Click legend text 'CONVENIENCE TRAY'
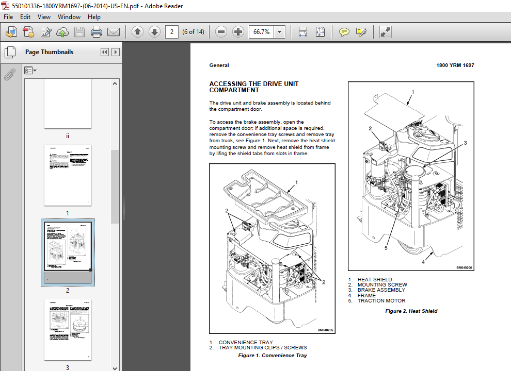The image size is (511, 371). 246,342
